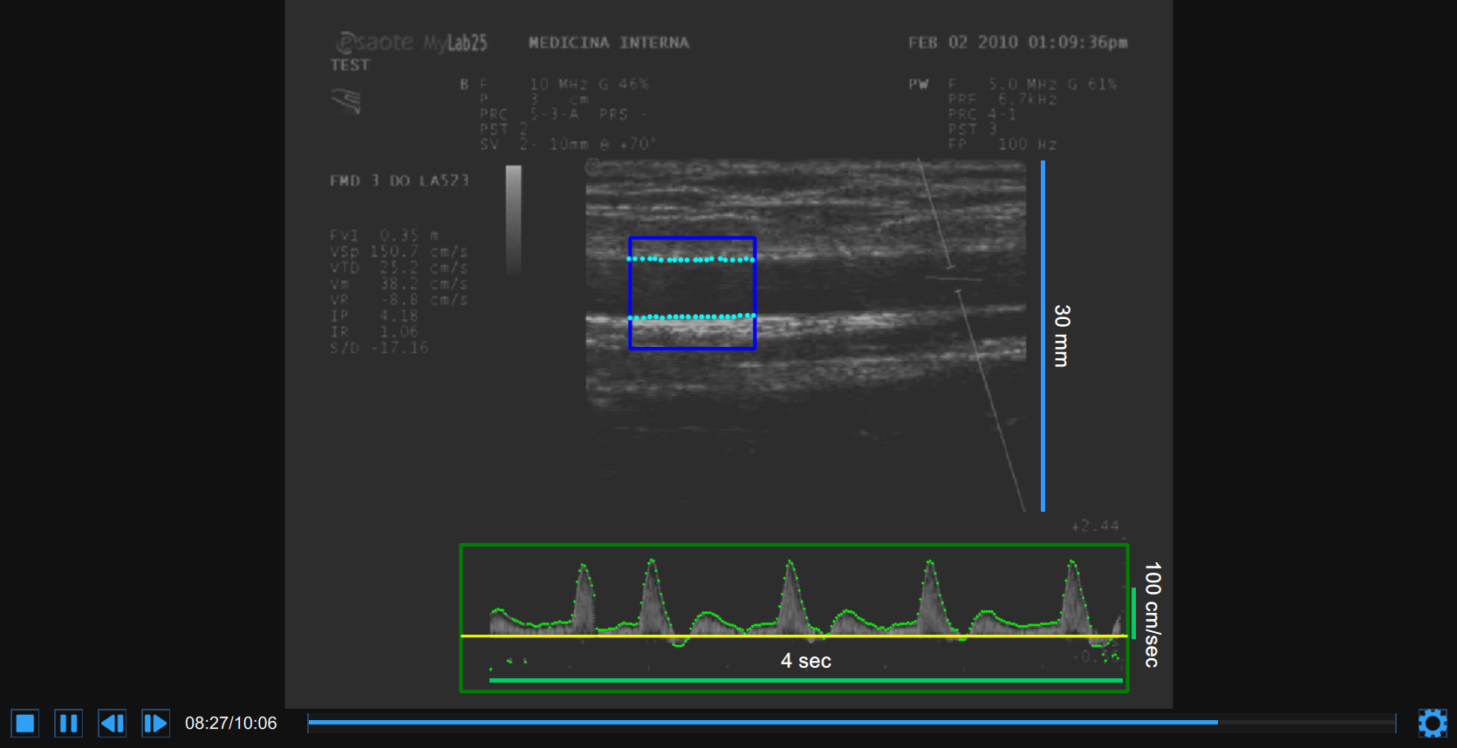
Task: Select the green horizontal time calibration line
Action: coord(805,680)
